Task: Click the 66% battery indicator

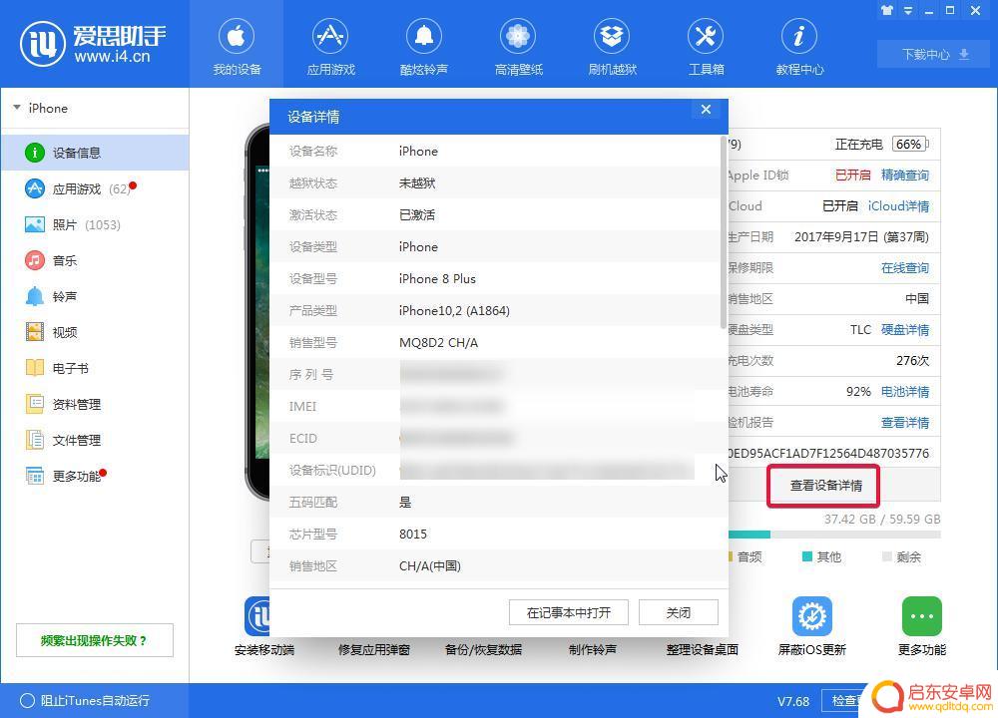Action: [910, 145]
